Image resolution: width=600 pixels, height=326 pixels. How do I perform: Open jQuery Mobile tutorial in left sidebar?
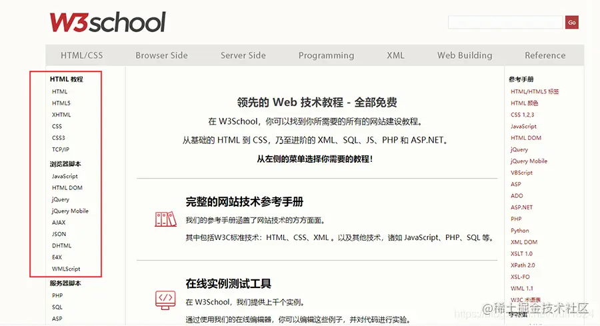click(x=70, y=211)
